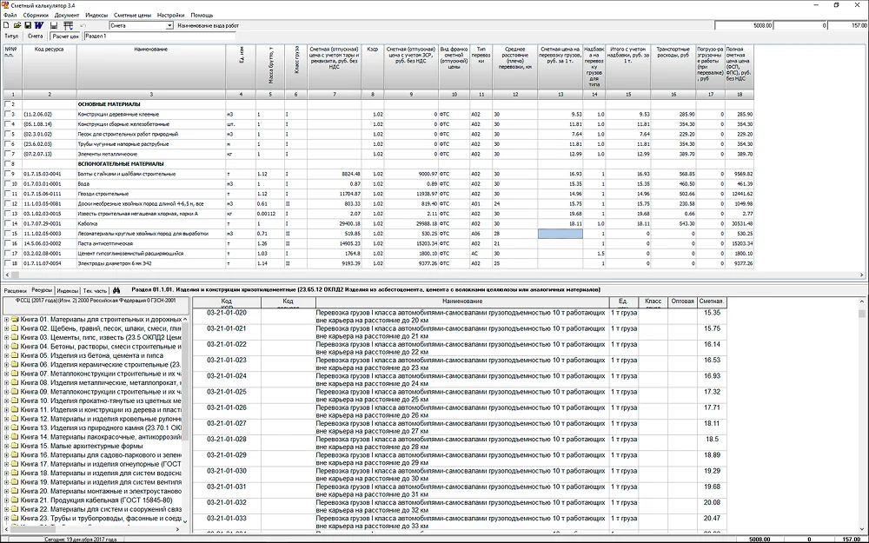
Task: Click the highlighted blue cell in row 15
Action: click(x=561, y=234)
